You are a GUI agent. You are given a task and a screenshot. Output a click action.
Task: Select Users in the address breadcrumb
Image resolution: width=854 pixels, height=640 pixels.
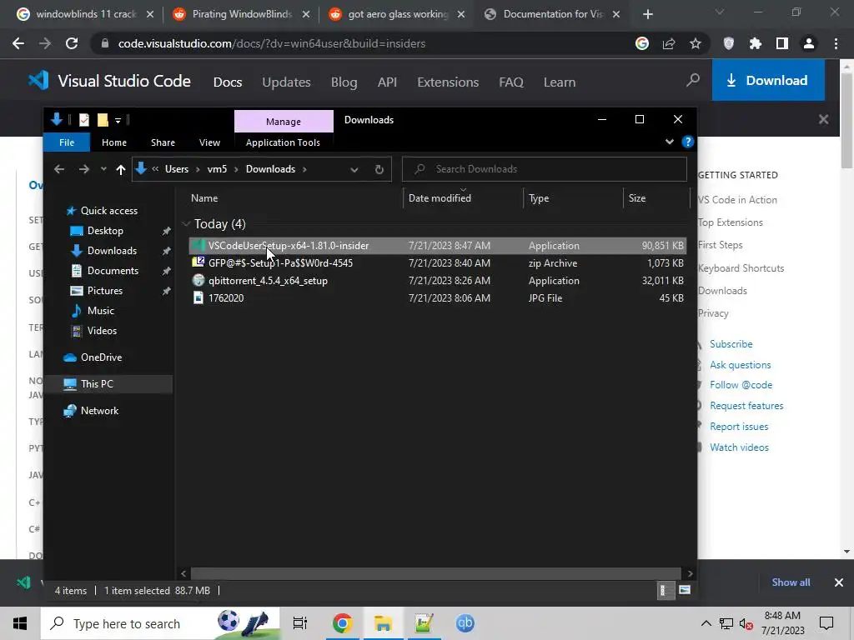pyautogui.click(x=177, y=169)
